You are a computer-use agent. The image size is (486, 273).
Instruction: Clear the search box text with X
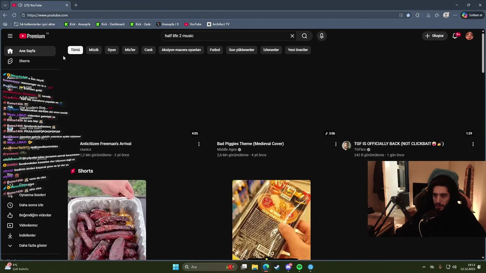[x=292, y=36]
